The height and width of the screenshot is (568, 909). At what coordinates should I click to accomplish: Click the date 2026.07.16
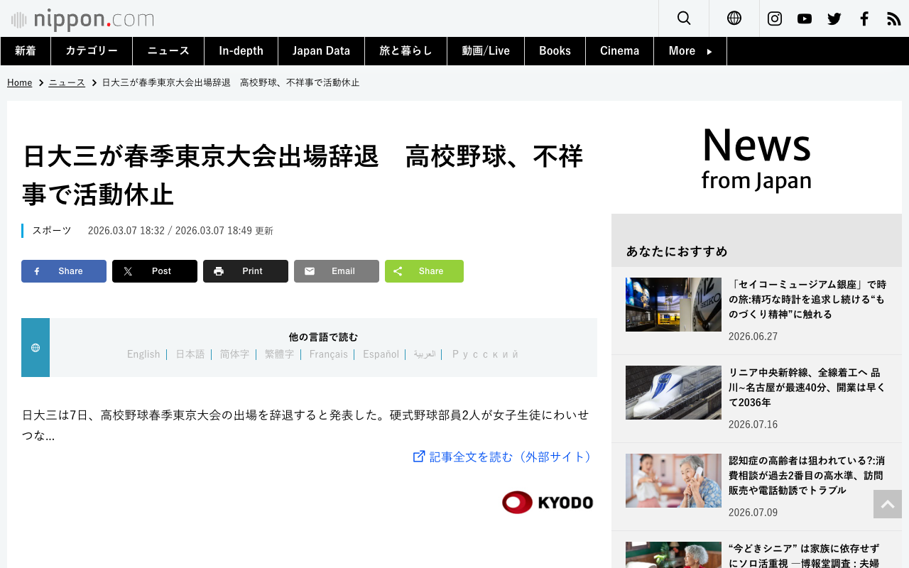753,425
